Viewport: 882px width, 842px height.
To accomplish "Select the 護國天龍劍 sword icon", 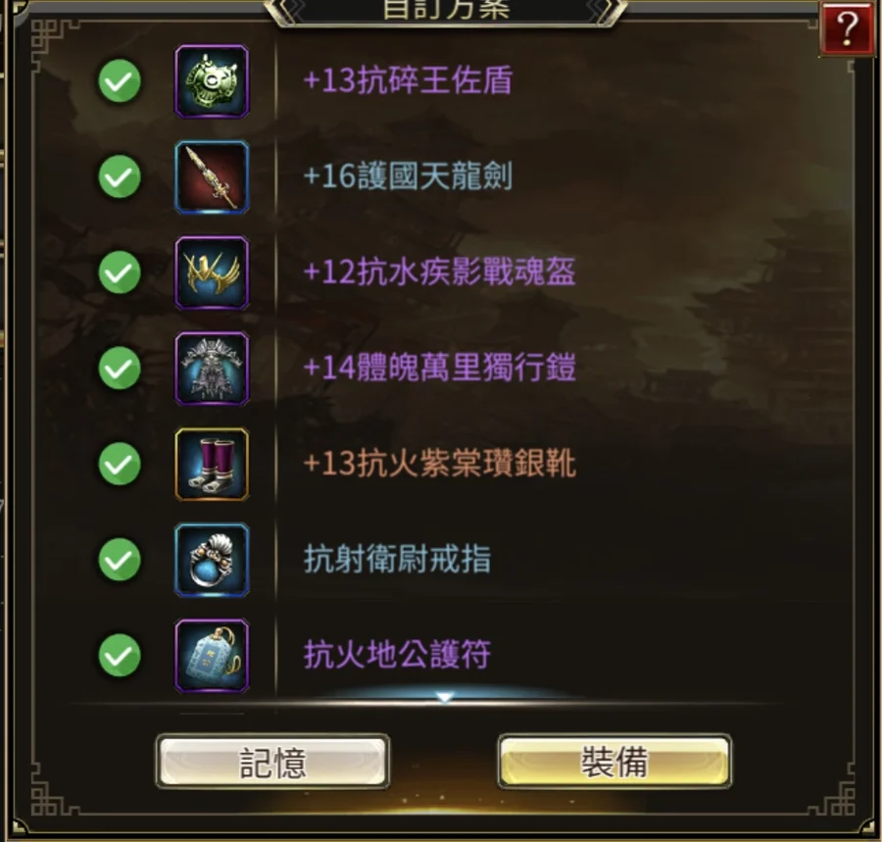I will 212,177.
